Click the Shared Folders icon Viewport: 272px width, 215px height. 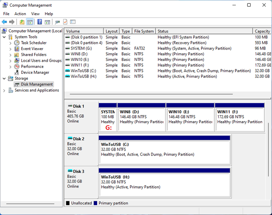[x=17, y=55]
